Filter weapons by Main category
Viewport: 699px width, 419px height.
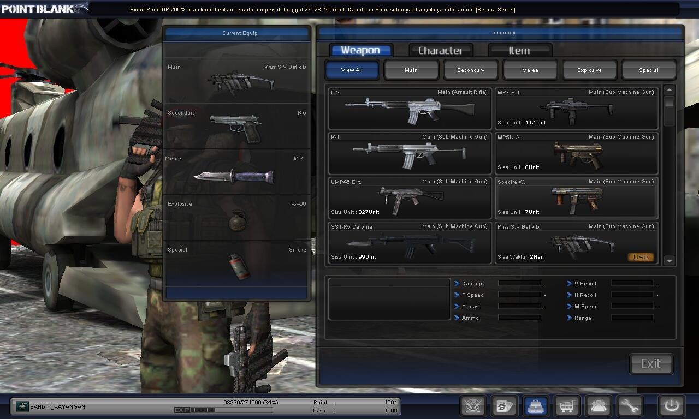point(411,70)
